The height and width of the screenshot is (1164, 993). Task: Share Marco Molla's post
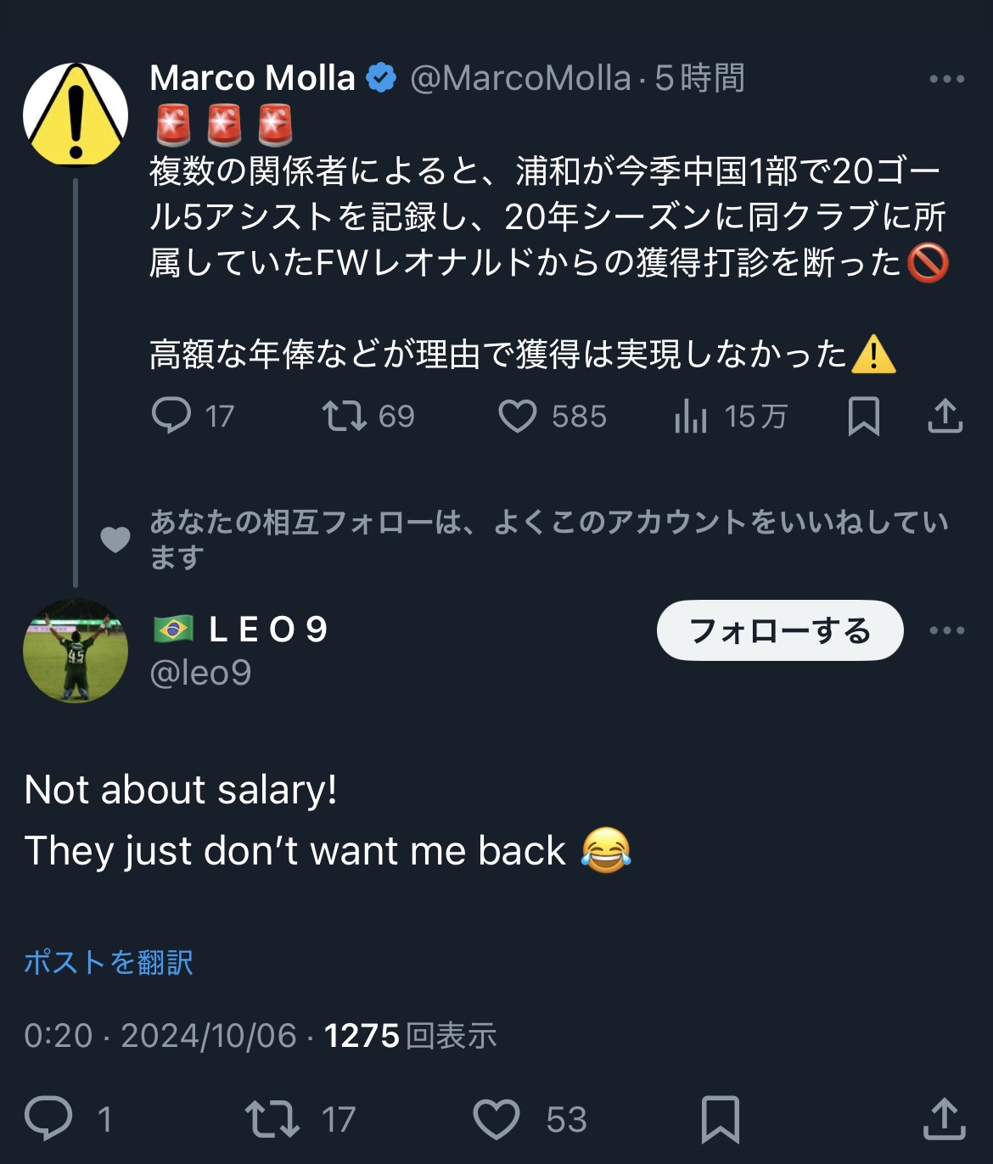click(x=945, y=416)
